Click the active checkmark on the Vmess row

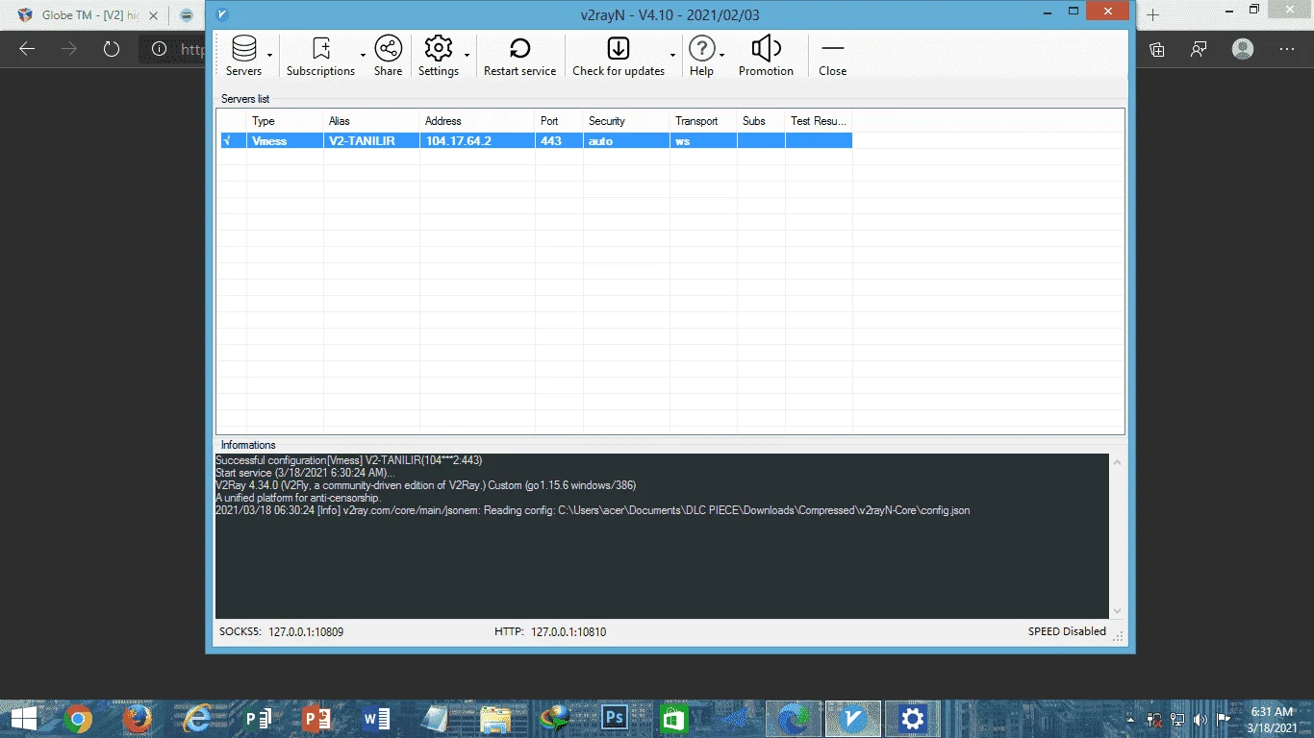(227, 141)
